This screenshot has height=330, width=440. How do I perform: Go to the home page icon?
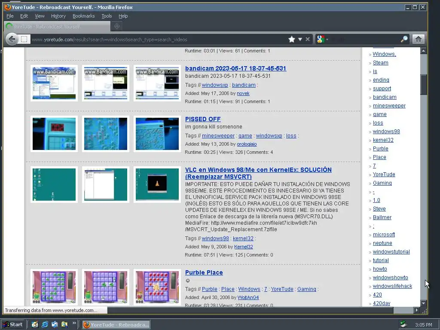[418, 39]
